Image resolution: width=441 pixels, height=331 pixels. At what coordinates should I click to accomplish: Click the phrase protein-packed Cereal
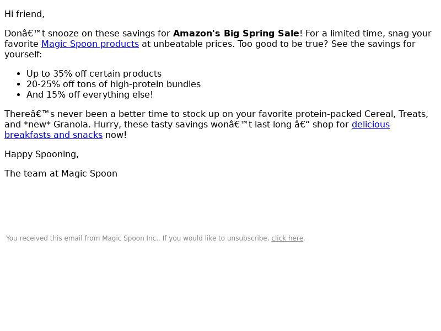point(345,114)
